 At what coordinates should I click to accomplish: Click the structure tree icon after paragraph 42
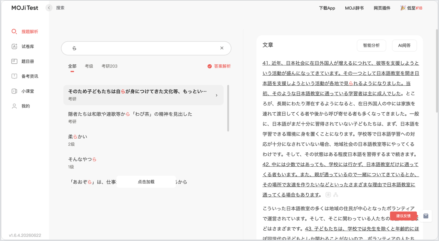coord(336,195)
